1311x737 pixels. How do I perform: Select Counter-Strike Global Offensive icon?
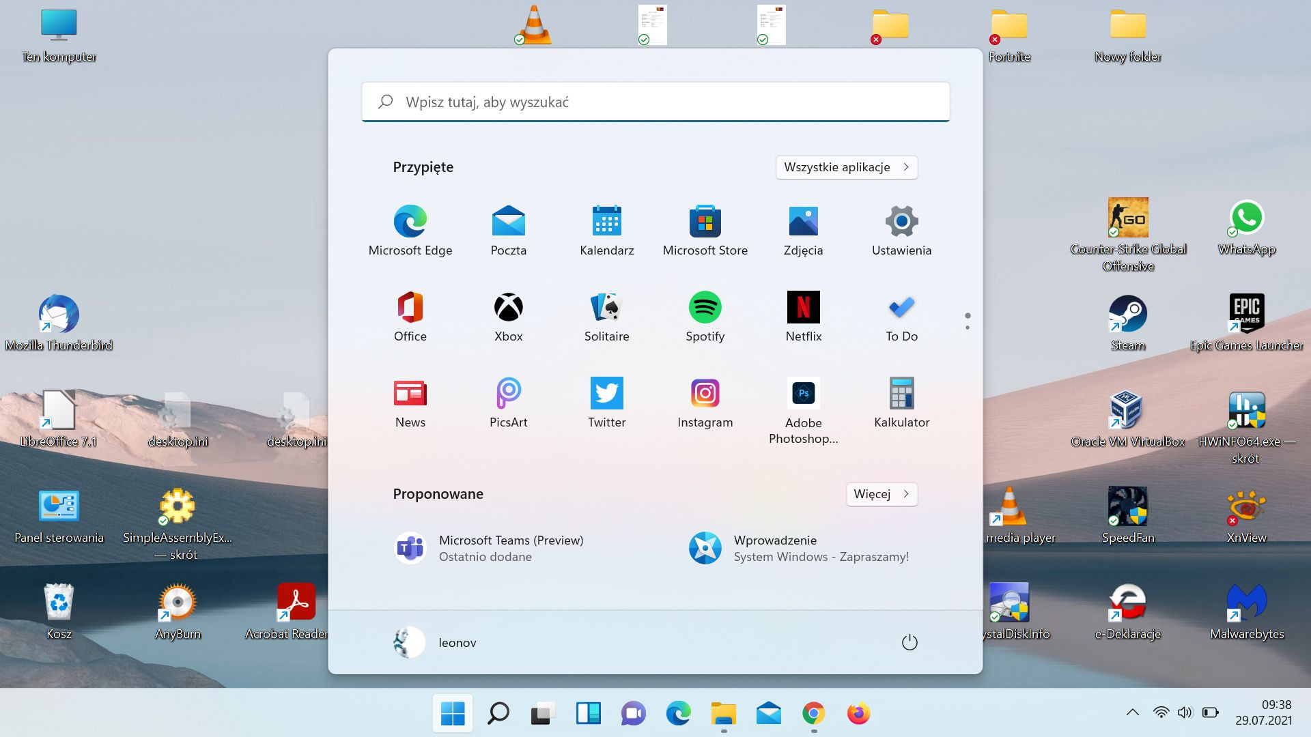point(1128,235)
